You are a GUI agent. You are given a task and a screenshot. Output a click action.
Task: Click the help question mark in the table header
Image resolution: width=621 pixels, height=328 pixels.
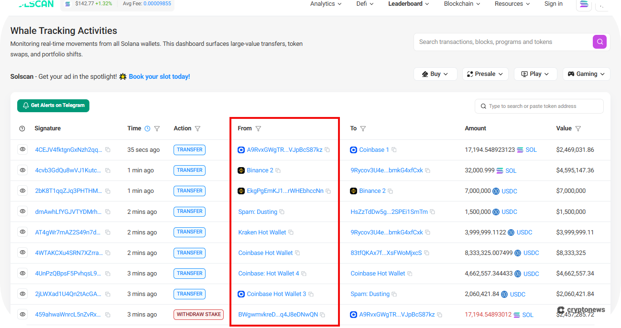click(21, 128)
